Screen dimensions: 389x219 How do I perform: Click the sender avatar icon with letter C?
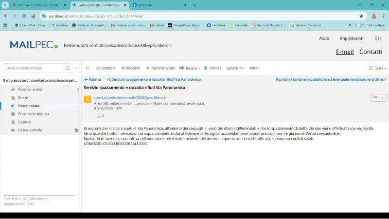tap(88, 99)
